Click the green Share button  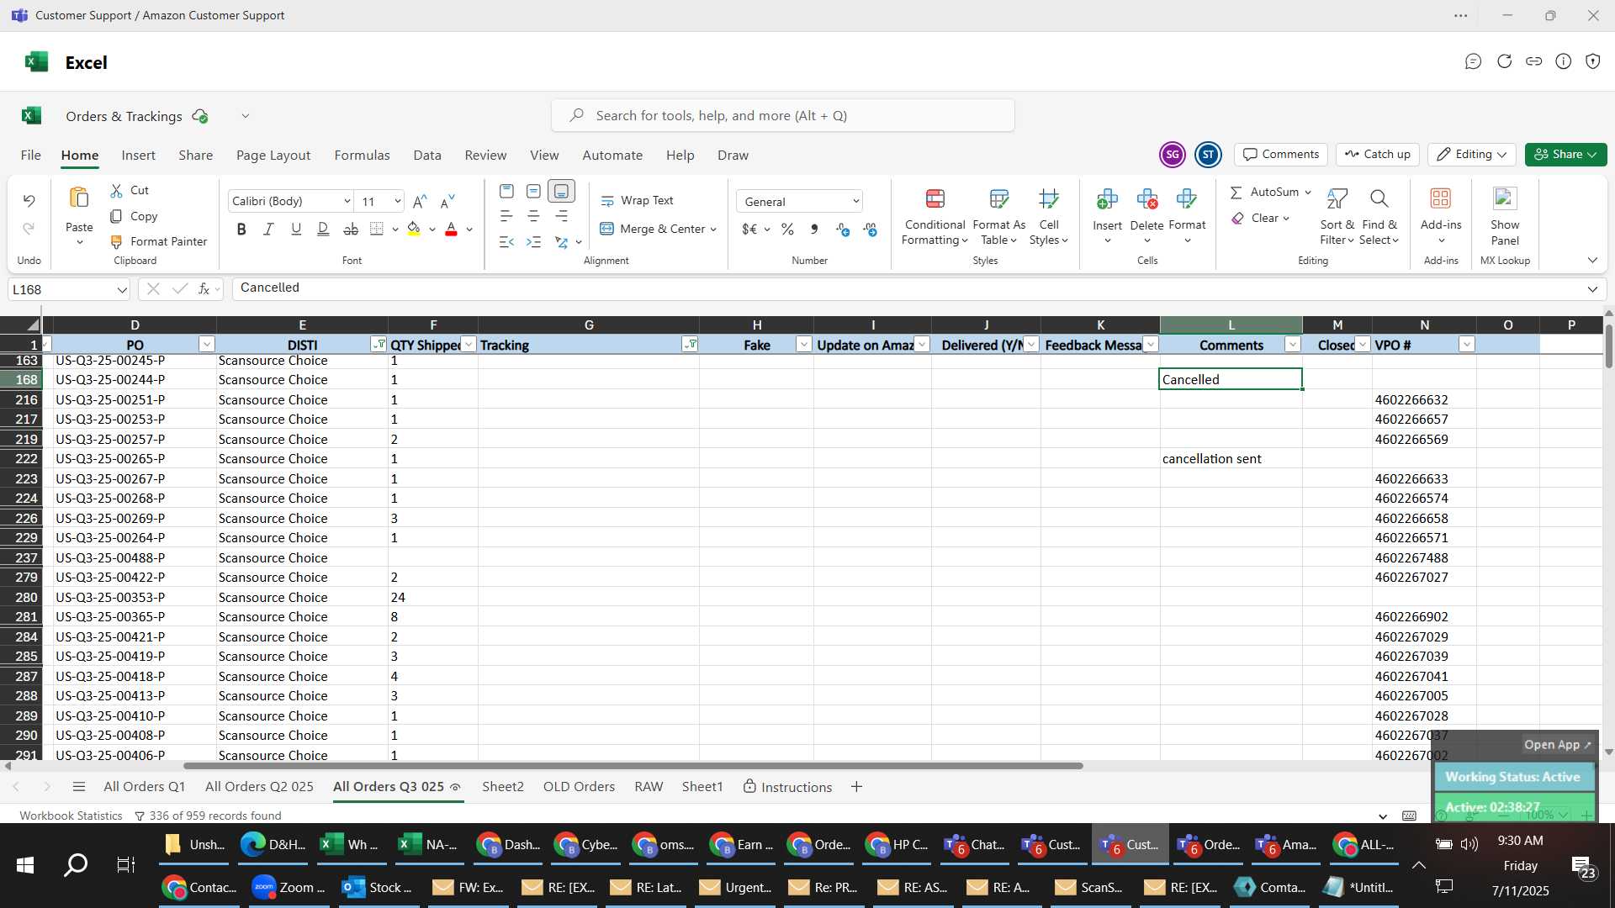1565,155
